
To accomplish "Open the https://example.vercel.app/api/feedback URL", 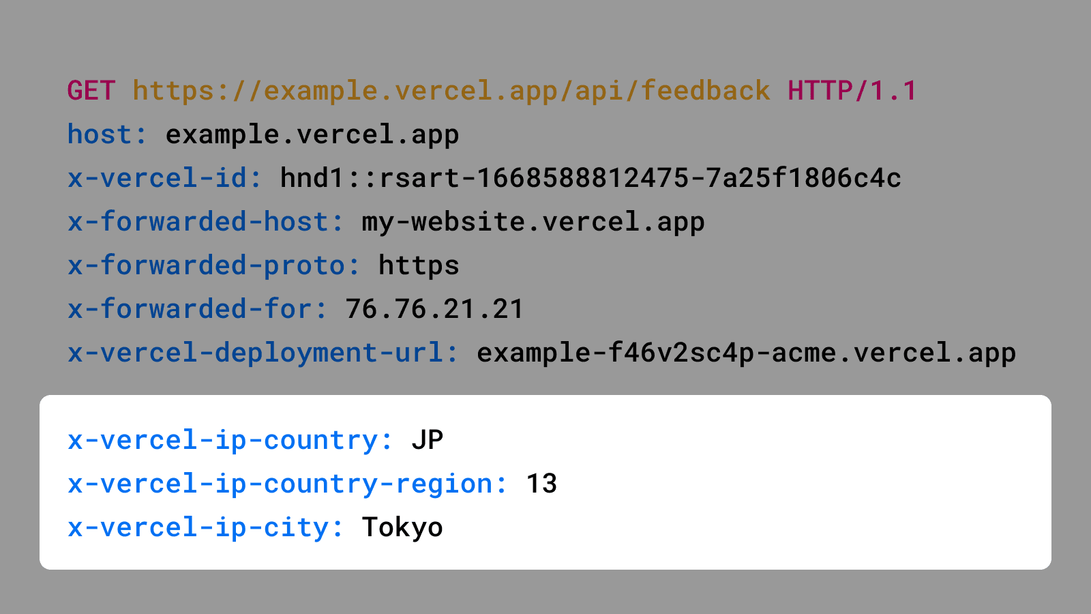I will [x=451, y=91].
